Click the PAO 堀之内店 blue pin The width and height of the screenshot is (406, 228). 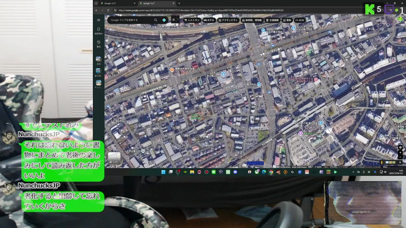click(x=259, y=84)
